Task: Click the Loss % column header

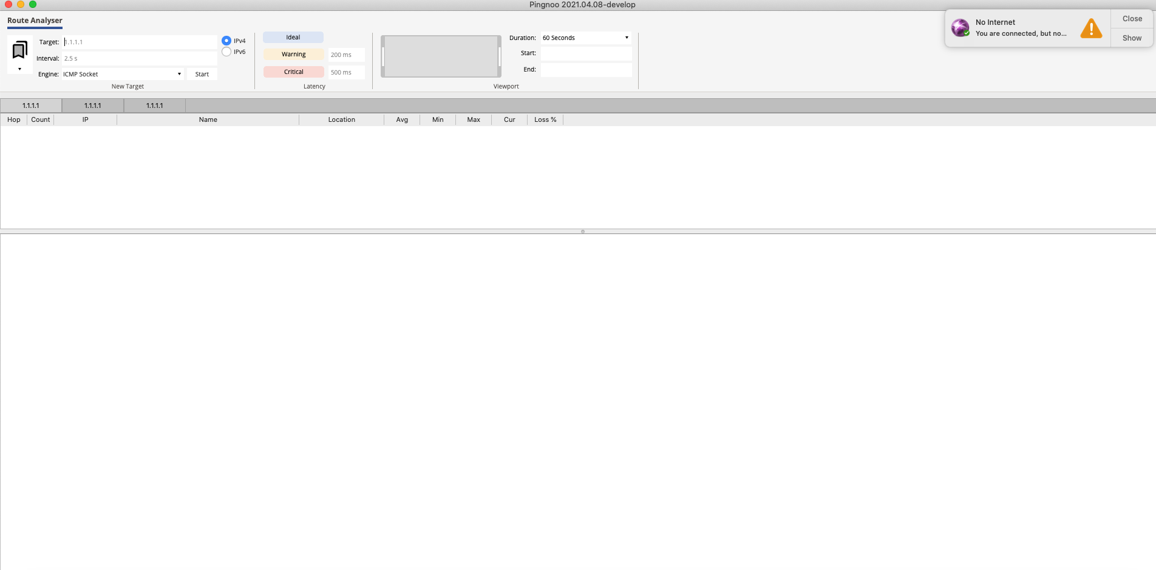Action: click(x=545, y=119)
